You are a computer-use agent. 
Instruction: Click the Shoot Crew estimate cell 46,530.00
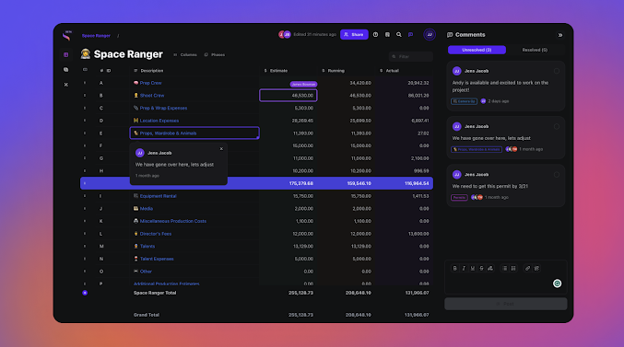[288, 96]
